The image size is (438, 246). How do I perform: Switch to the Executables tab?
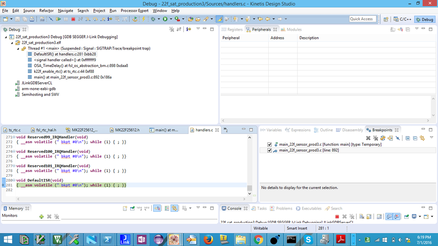click(x=309, y=208)
